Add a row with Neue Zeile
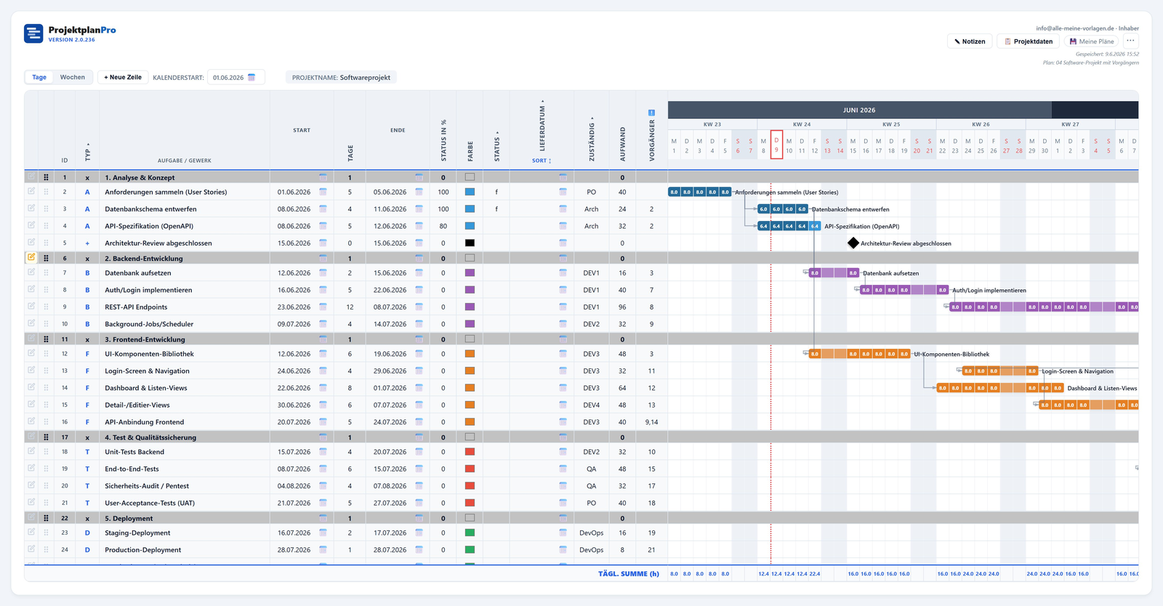The image size is (1163, 606). (x=123, y=77)
